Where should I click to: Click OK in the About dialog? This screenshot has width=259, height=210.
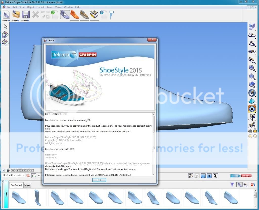99,180
